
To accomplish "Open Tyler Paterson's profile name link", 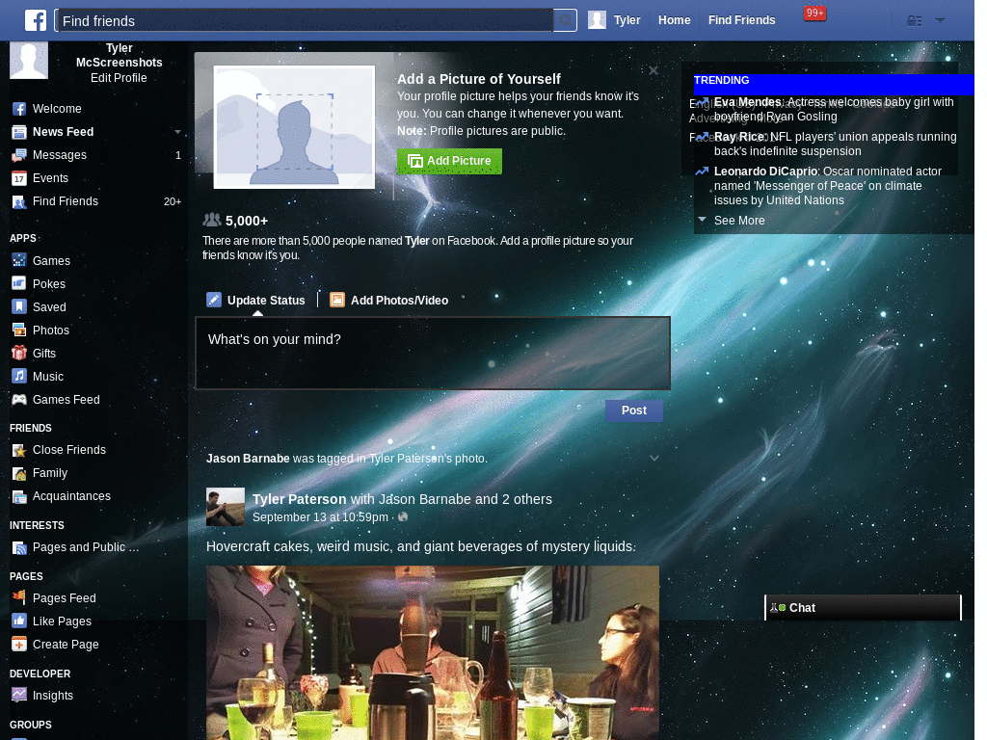I will (299, 499).
